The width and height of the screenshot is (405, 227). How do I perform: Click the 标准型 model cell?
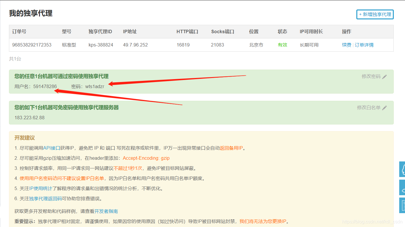point(69,45)
